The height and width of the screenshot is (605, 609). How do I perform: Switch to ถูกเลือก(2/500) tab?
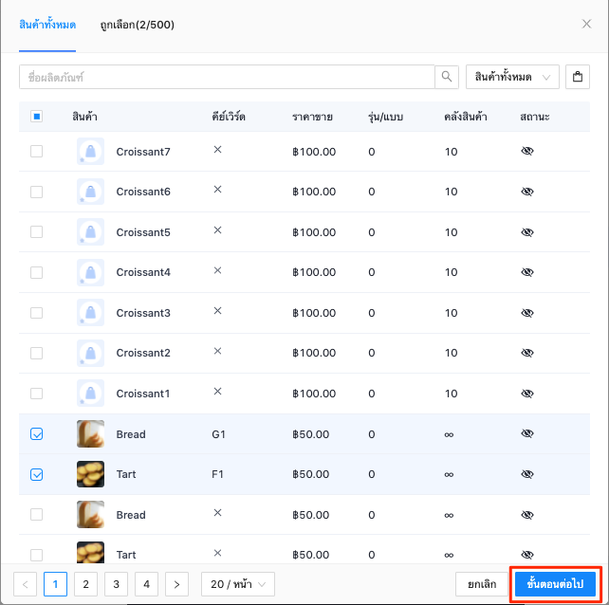(x=138, y=25)
